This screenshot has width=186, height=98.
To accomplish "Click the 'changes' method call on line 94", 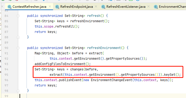I will tap(77, 69).
